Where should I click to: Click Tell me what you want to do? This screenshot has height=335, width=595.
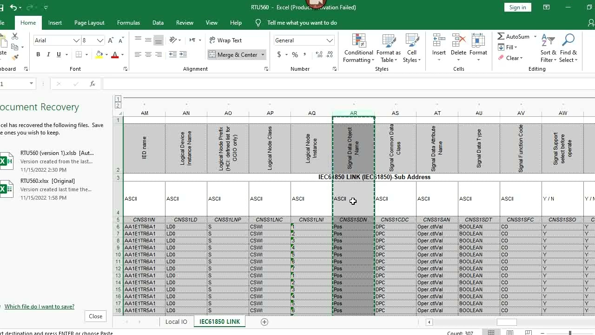[x=302, y=22]
